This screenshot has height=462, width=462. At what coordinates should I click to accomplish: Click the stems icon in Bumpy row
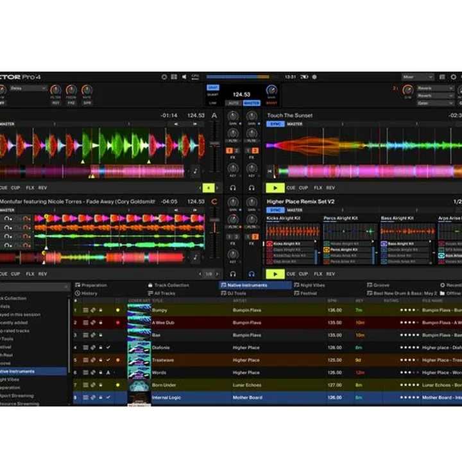click(93, 310)
